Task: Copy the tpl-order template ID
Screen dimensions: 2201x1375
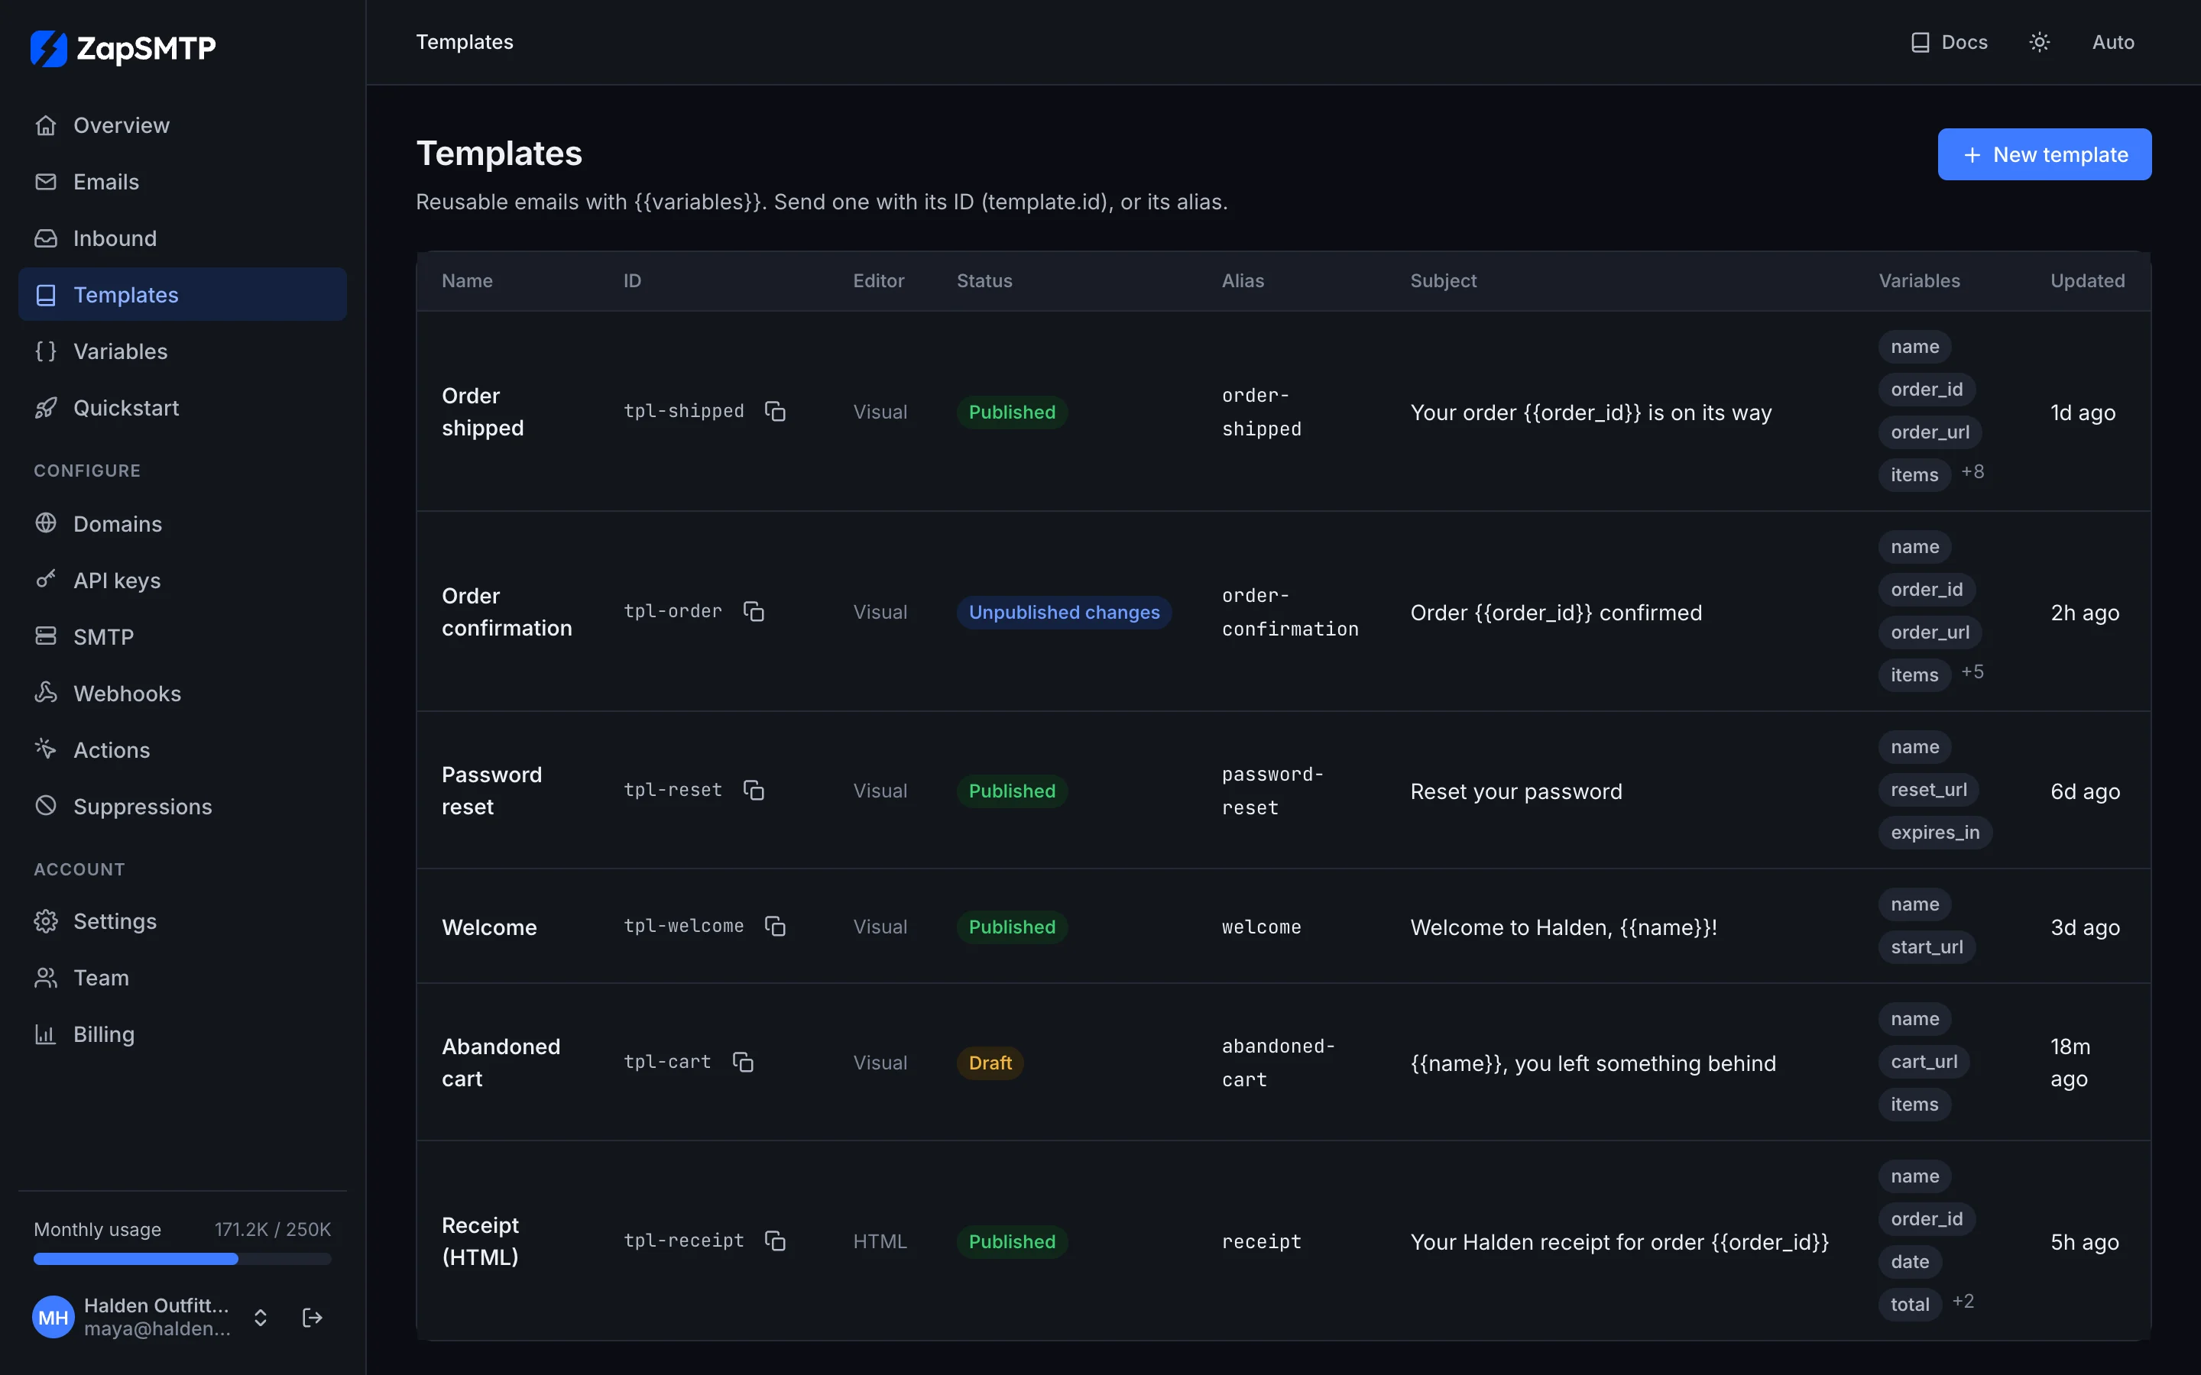Action: point(753,612)
